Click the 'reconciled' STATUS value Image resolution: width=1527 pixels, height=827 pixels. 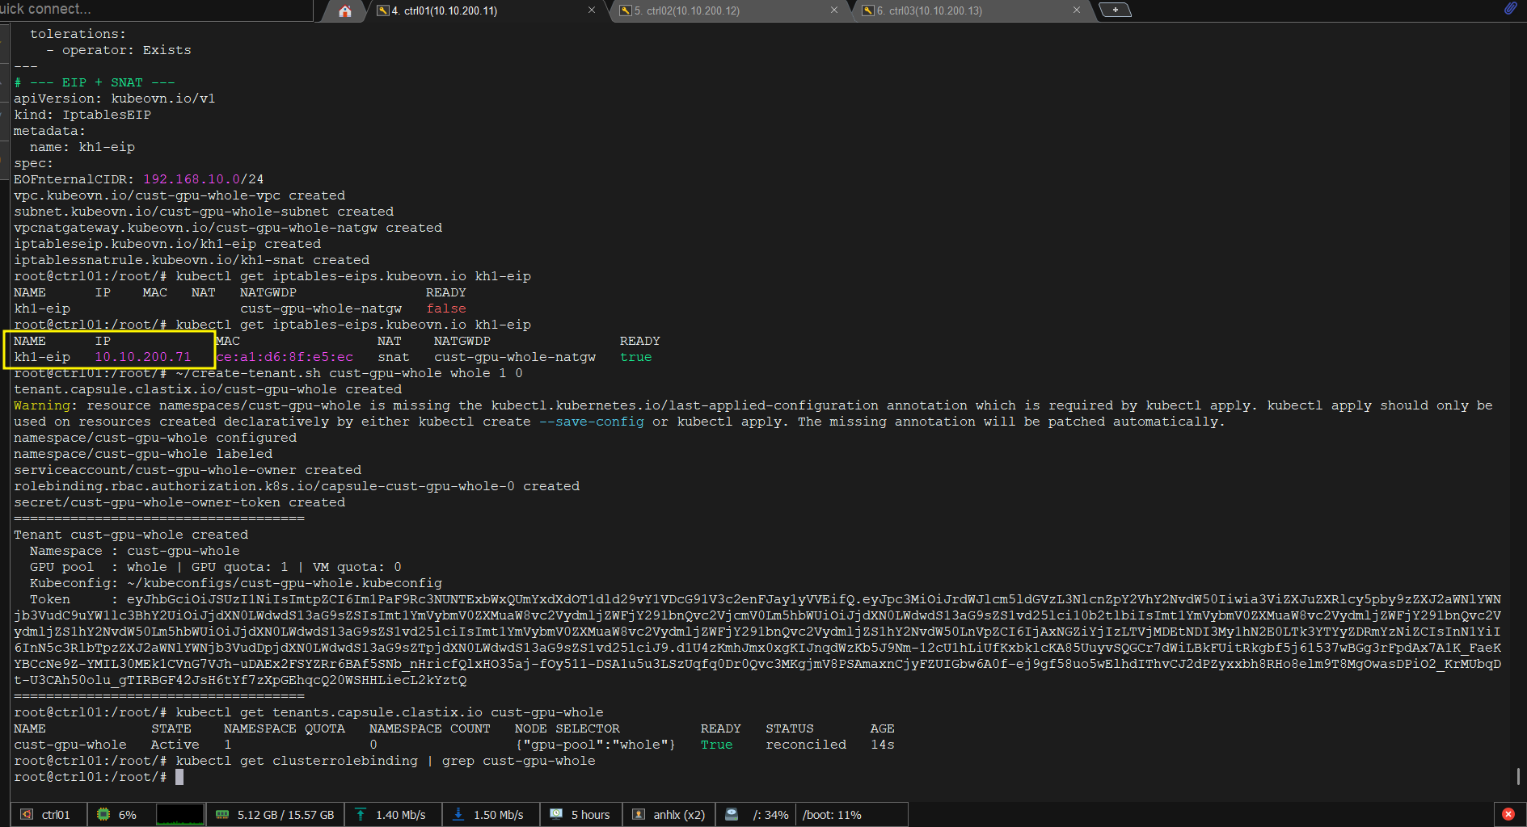(x=806, y=745)
